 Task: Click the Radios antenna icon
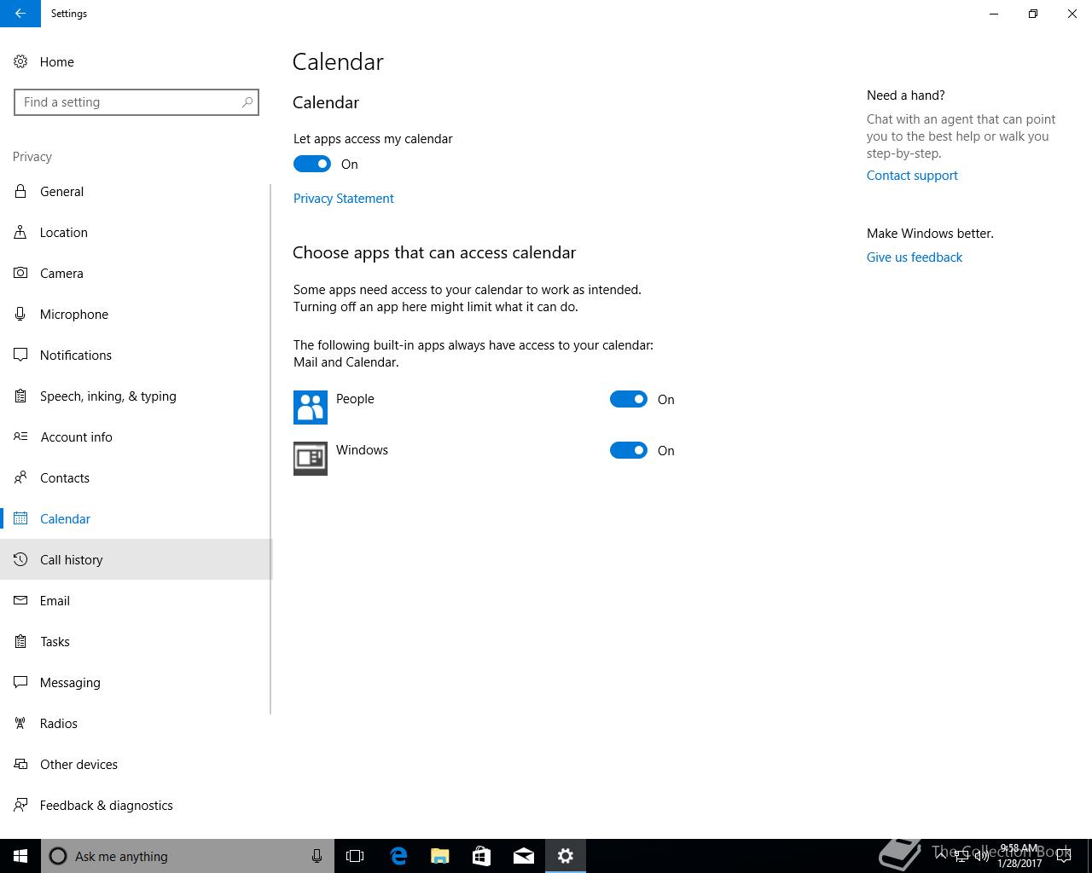(x=20, y=723)
